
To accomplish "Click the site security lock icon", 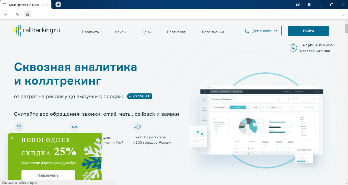I will 28,14.
